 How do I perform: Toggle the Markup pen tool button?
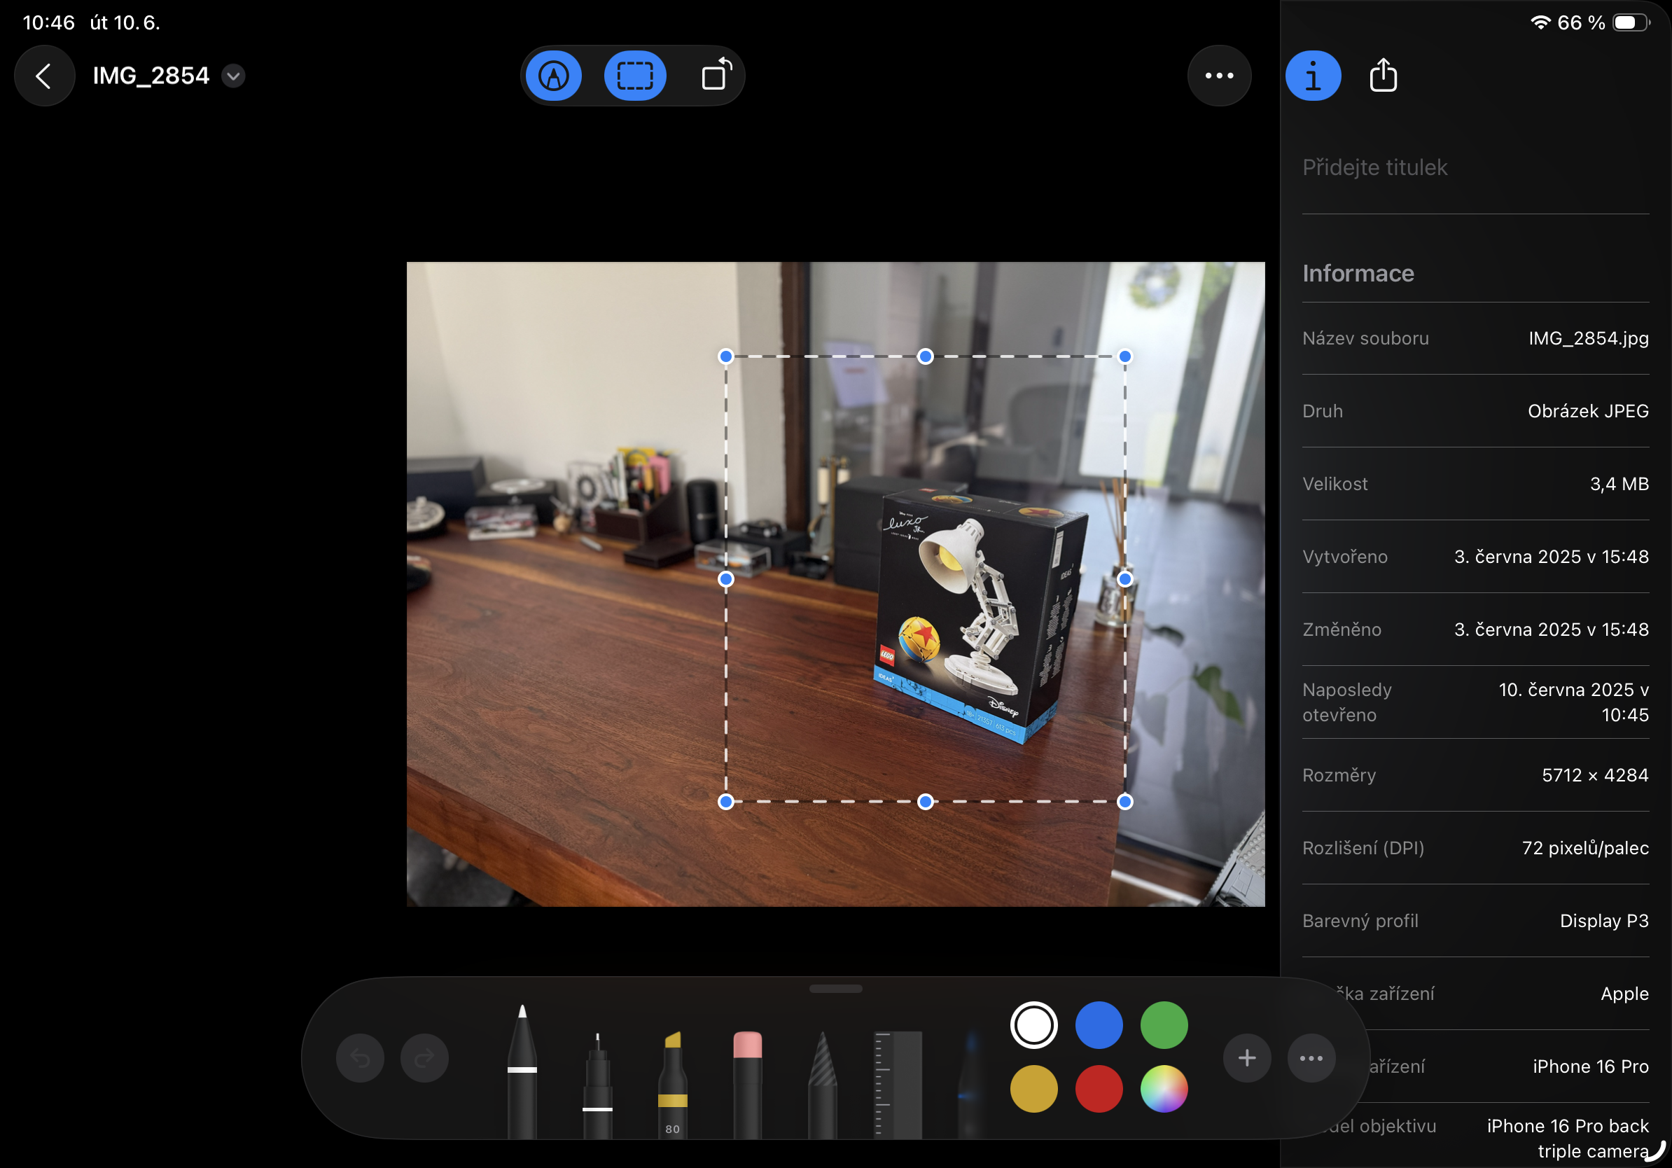pyautogui.click(x=553, y=76)
